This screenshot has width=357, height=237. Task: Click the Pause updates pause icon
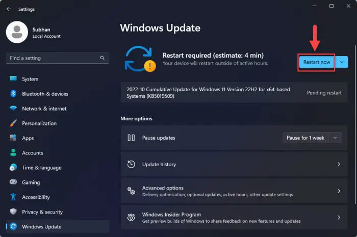[131, 138]
